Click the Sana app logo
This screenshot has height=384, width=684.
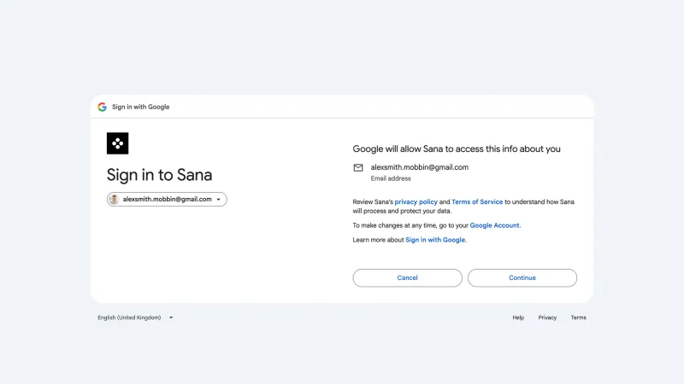pyautogui.click(x=118, y=143)
